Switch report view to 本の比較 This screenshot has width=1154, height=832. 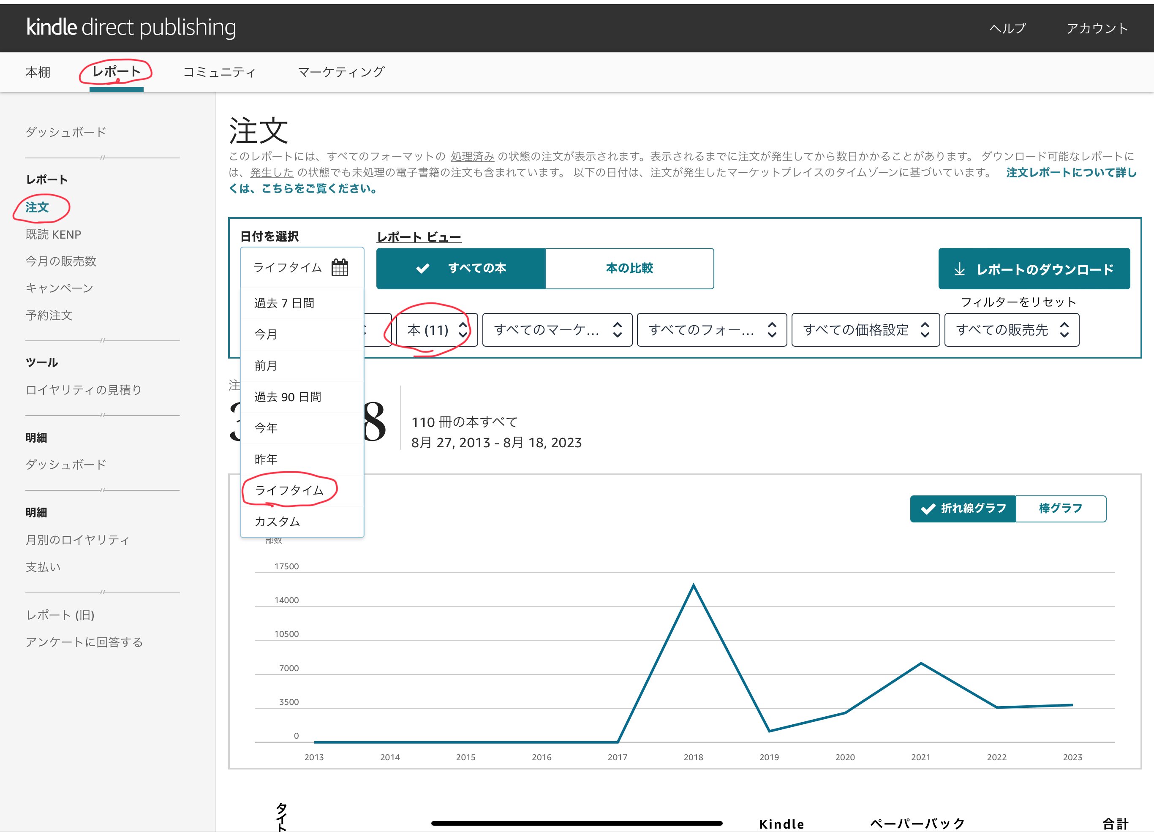click(x=629, y=268)
